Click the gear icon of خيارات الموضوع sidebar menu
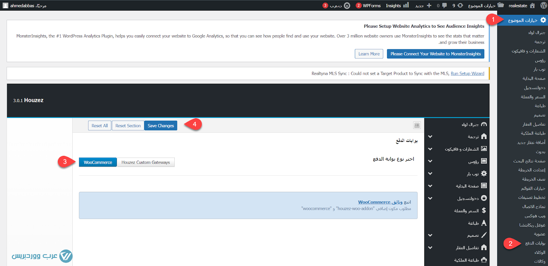This screenshot has height=266, width=548. click(x=543, y=20)
